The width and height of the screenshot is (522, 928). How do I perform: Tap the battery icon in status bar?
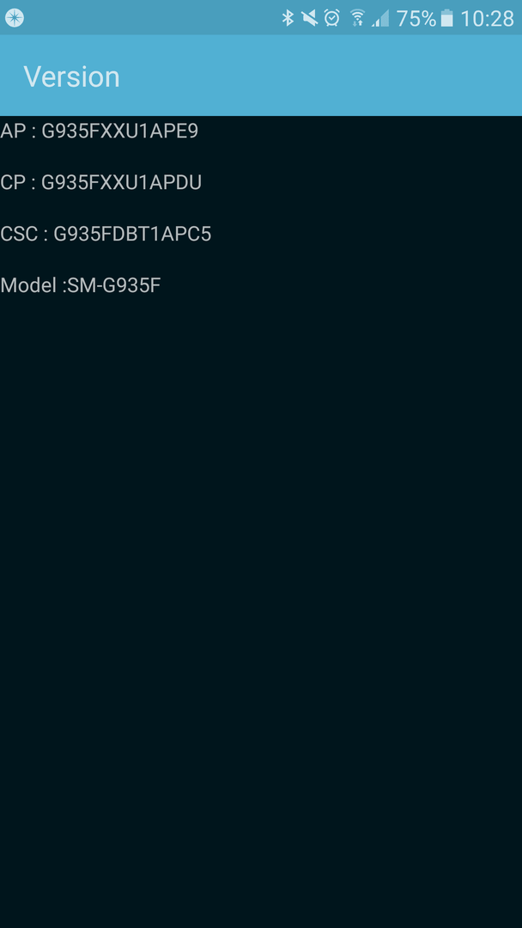447,18
